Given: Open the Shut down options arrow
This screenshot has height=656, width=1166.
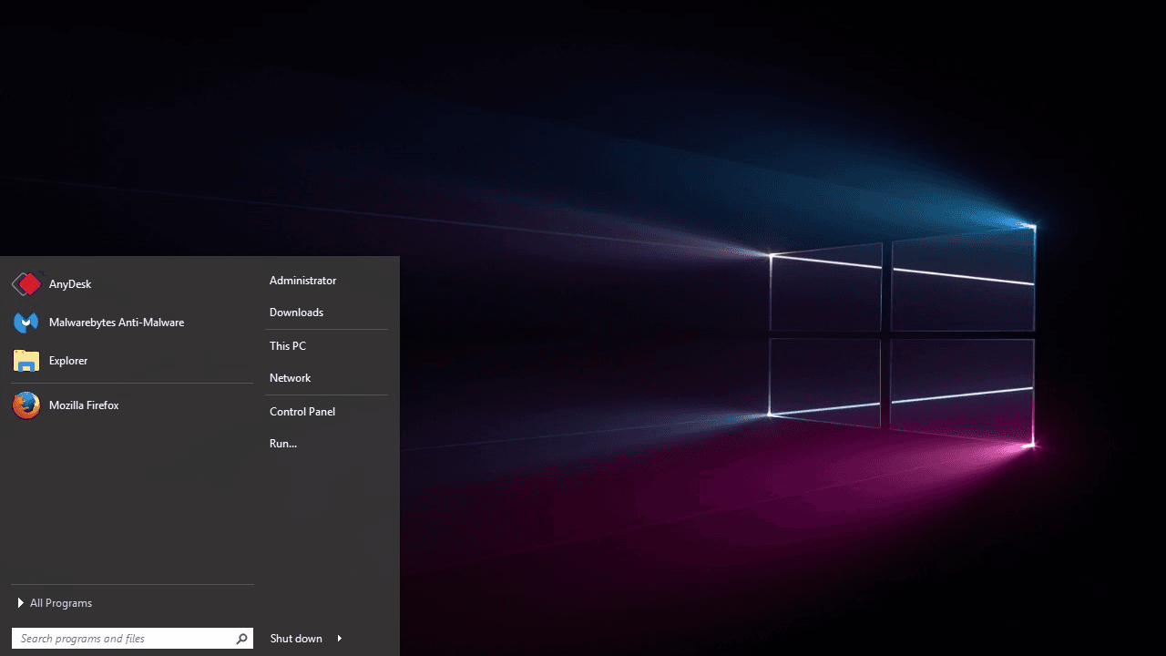Looking at the screenshot, I should [x=337, y=638].
